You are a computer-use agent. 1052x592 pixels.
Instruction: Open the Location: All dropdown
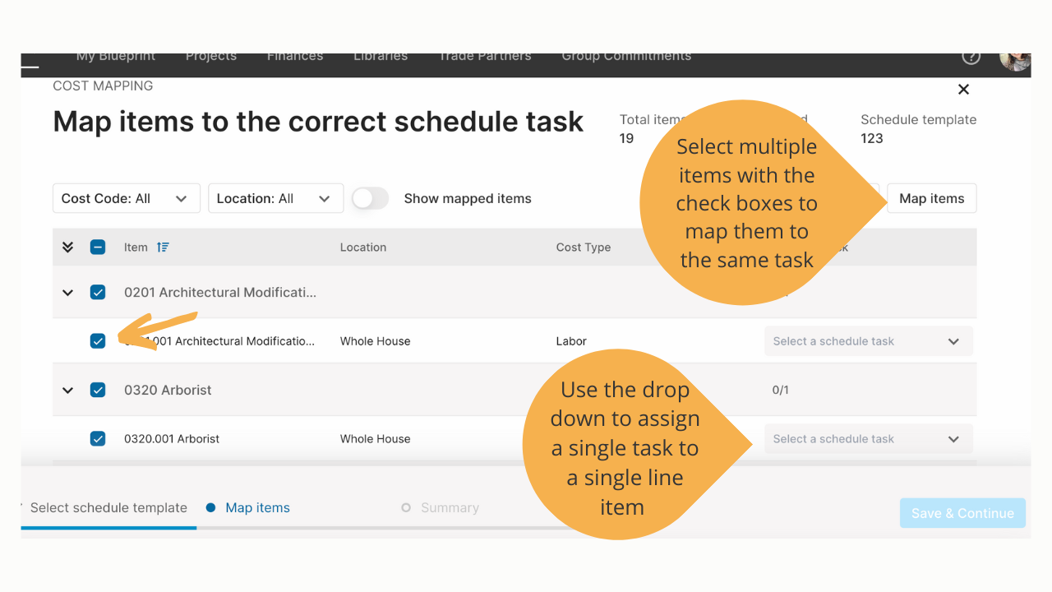[276, 198]
